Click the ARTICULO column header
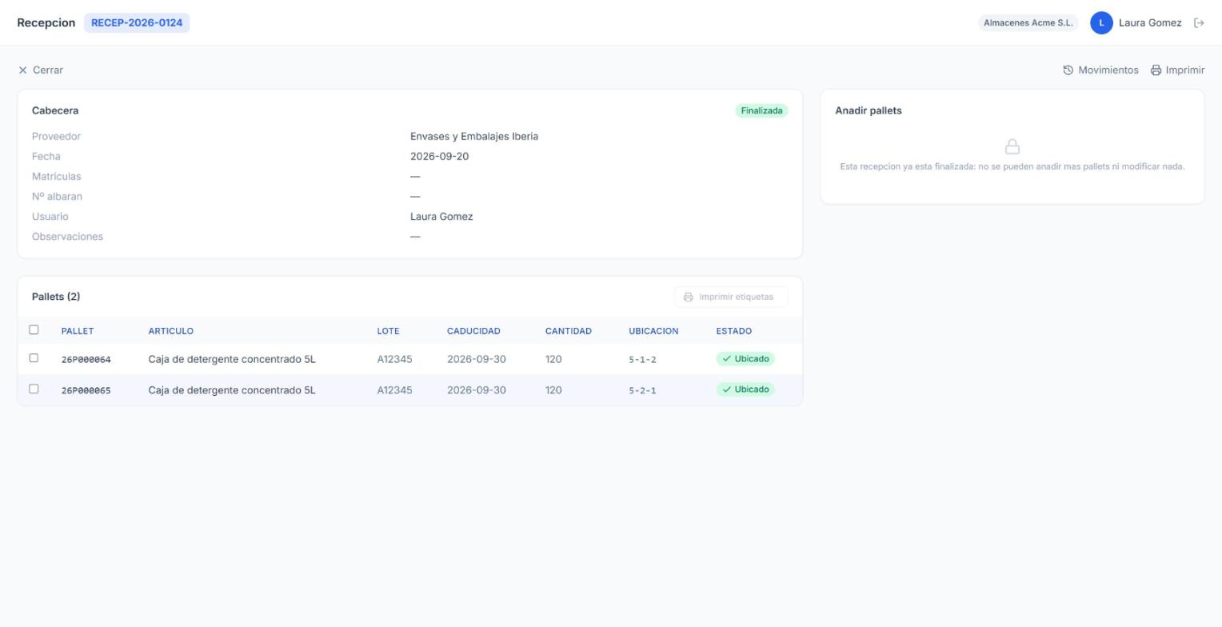 [x=171, y=331]
